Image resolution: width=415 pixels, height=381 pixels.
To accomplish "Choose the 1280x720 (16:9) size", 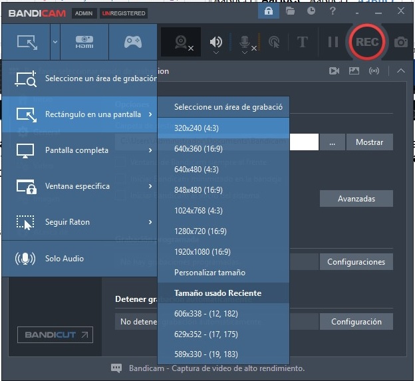I will point(223,231).
